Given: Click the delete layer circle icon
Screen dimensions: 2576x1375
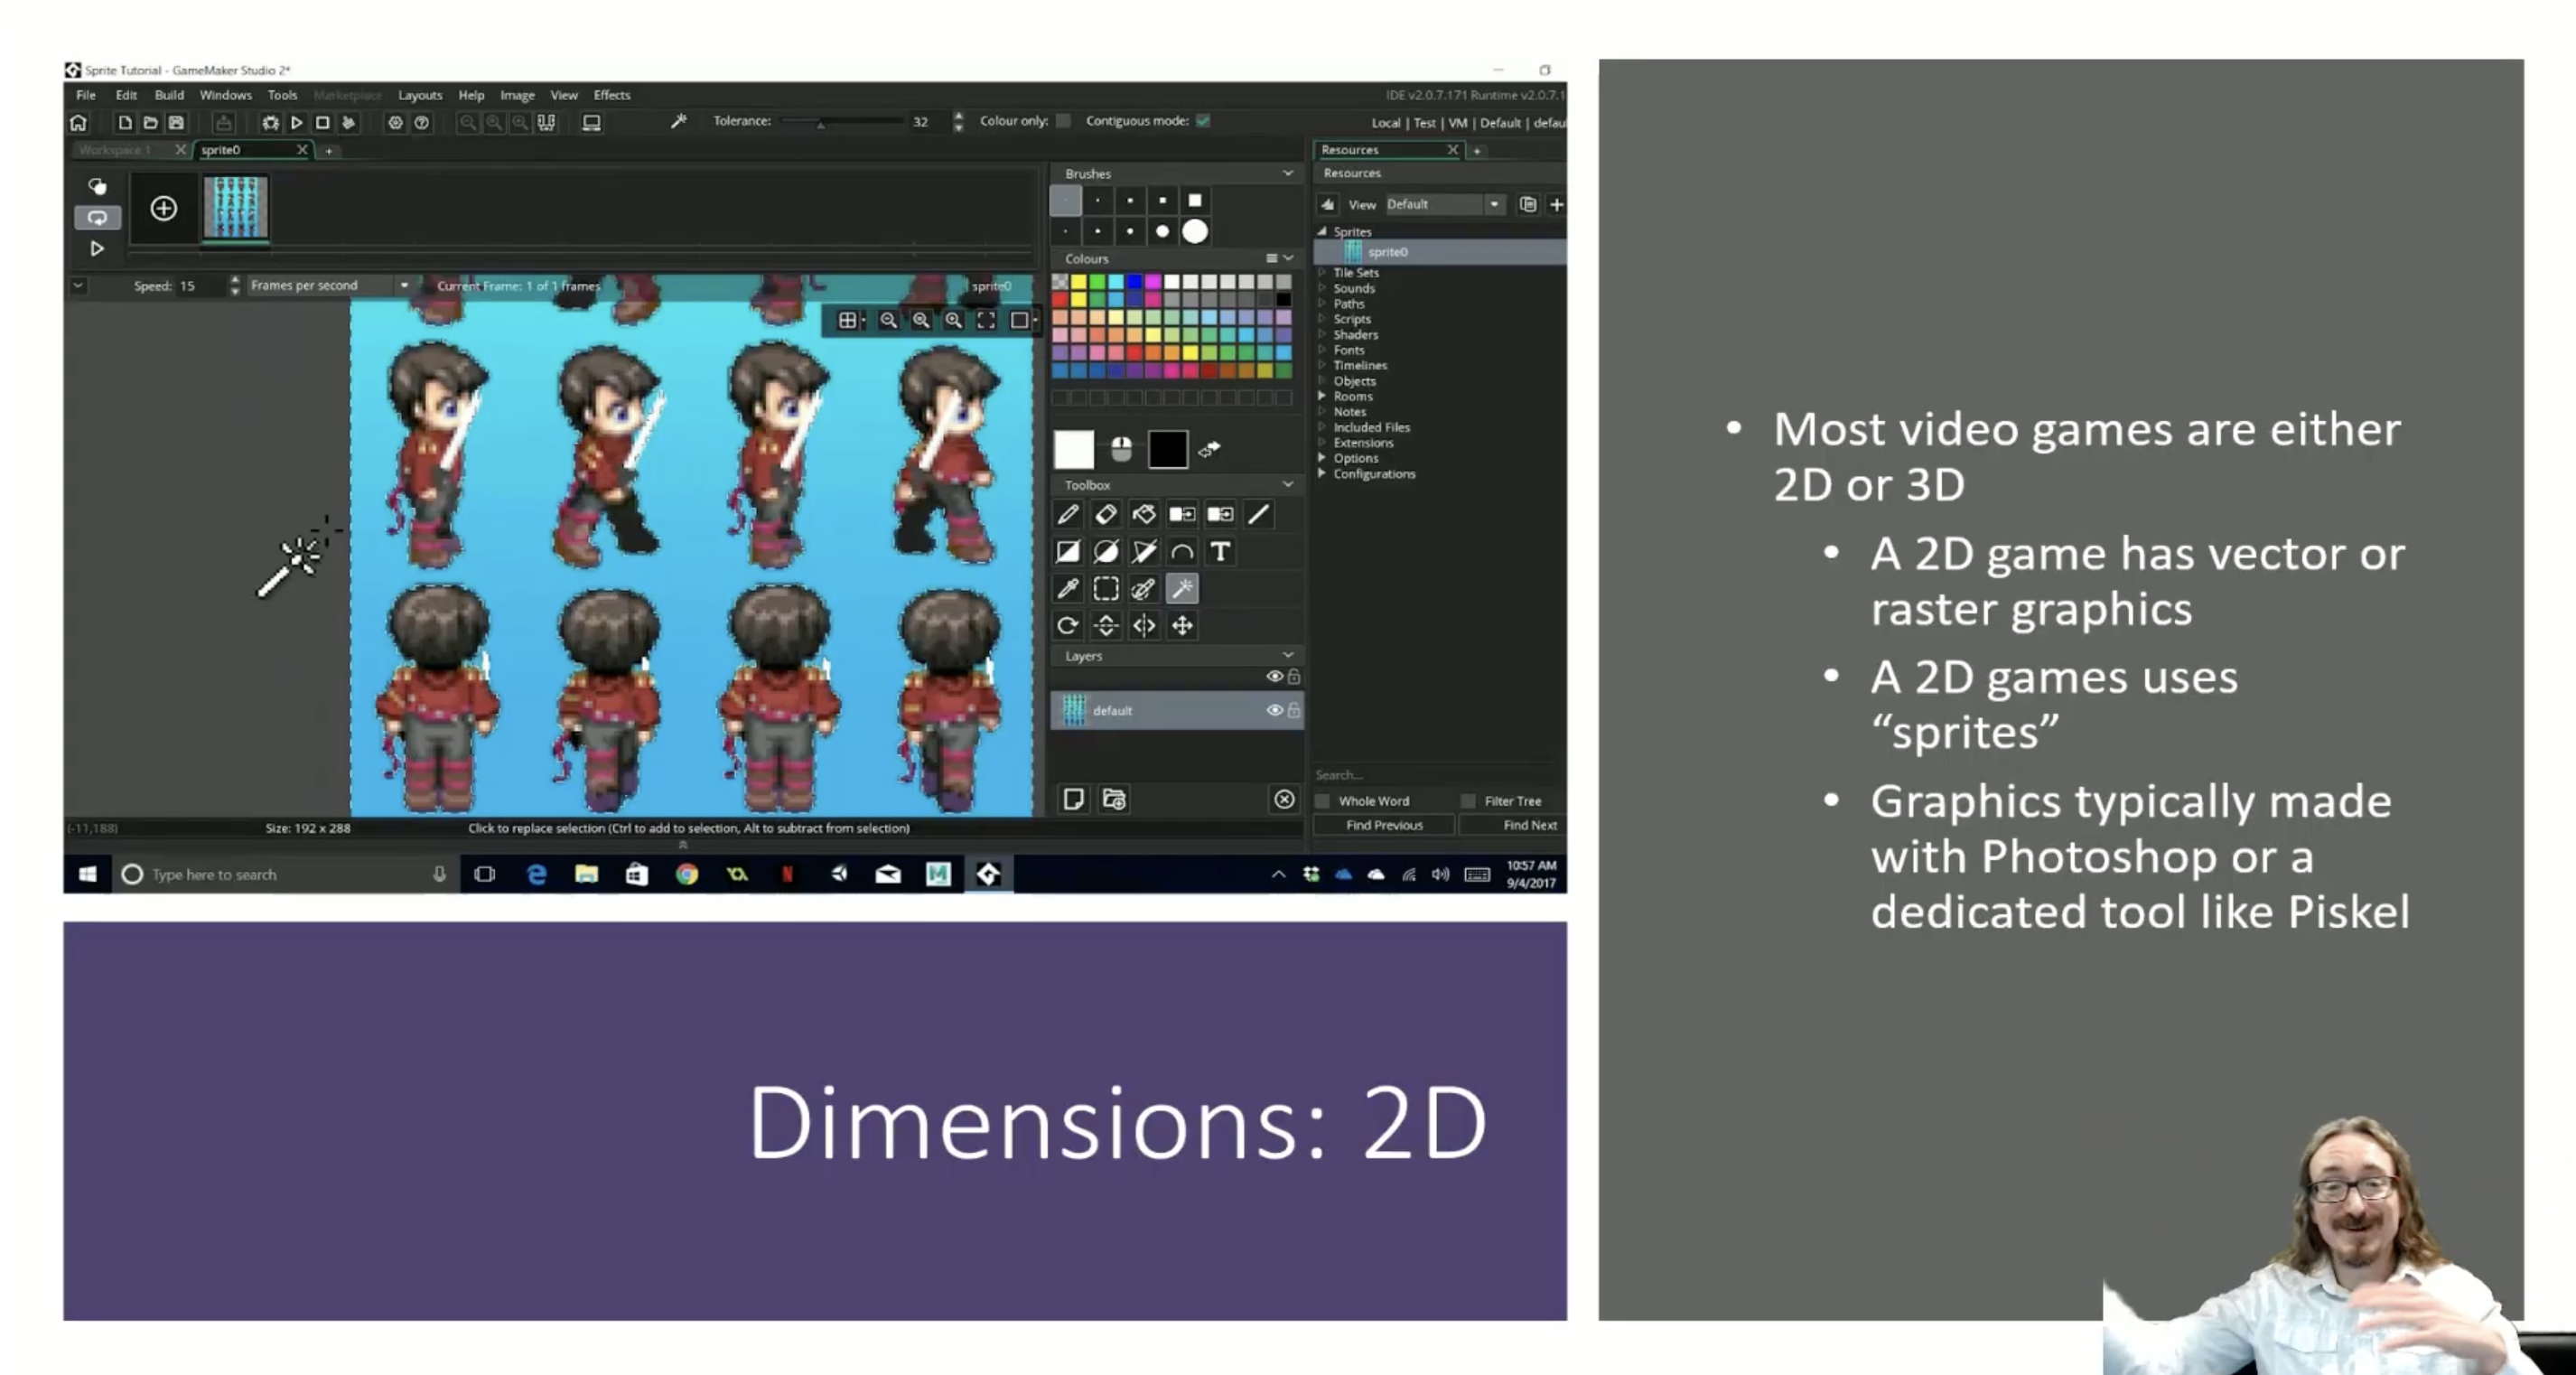Looking at the screenshot, I should pos(1284,799).
